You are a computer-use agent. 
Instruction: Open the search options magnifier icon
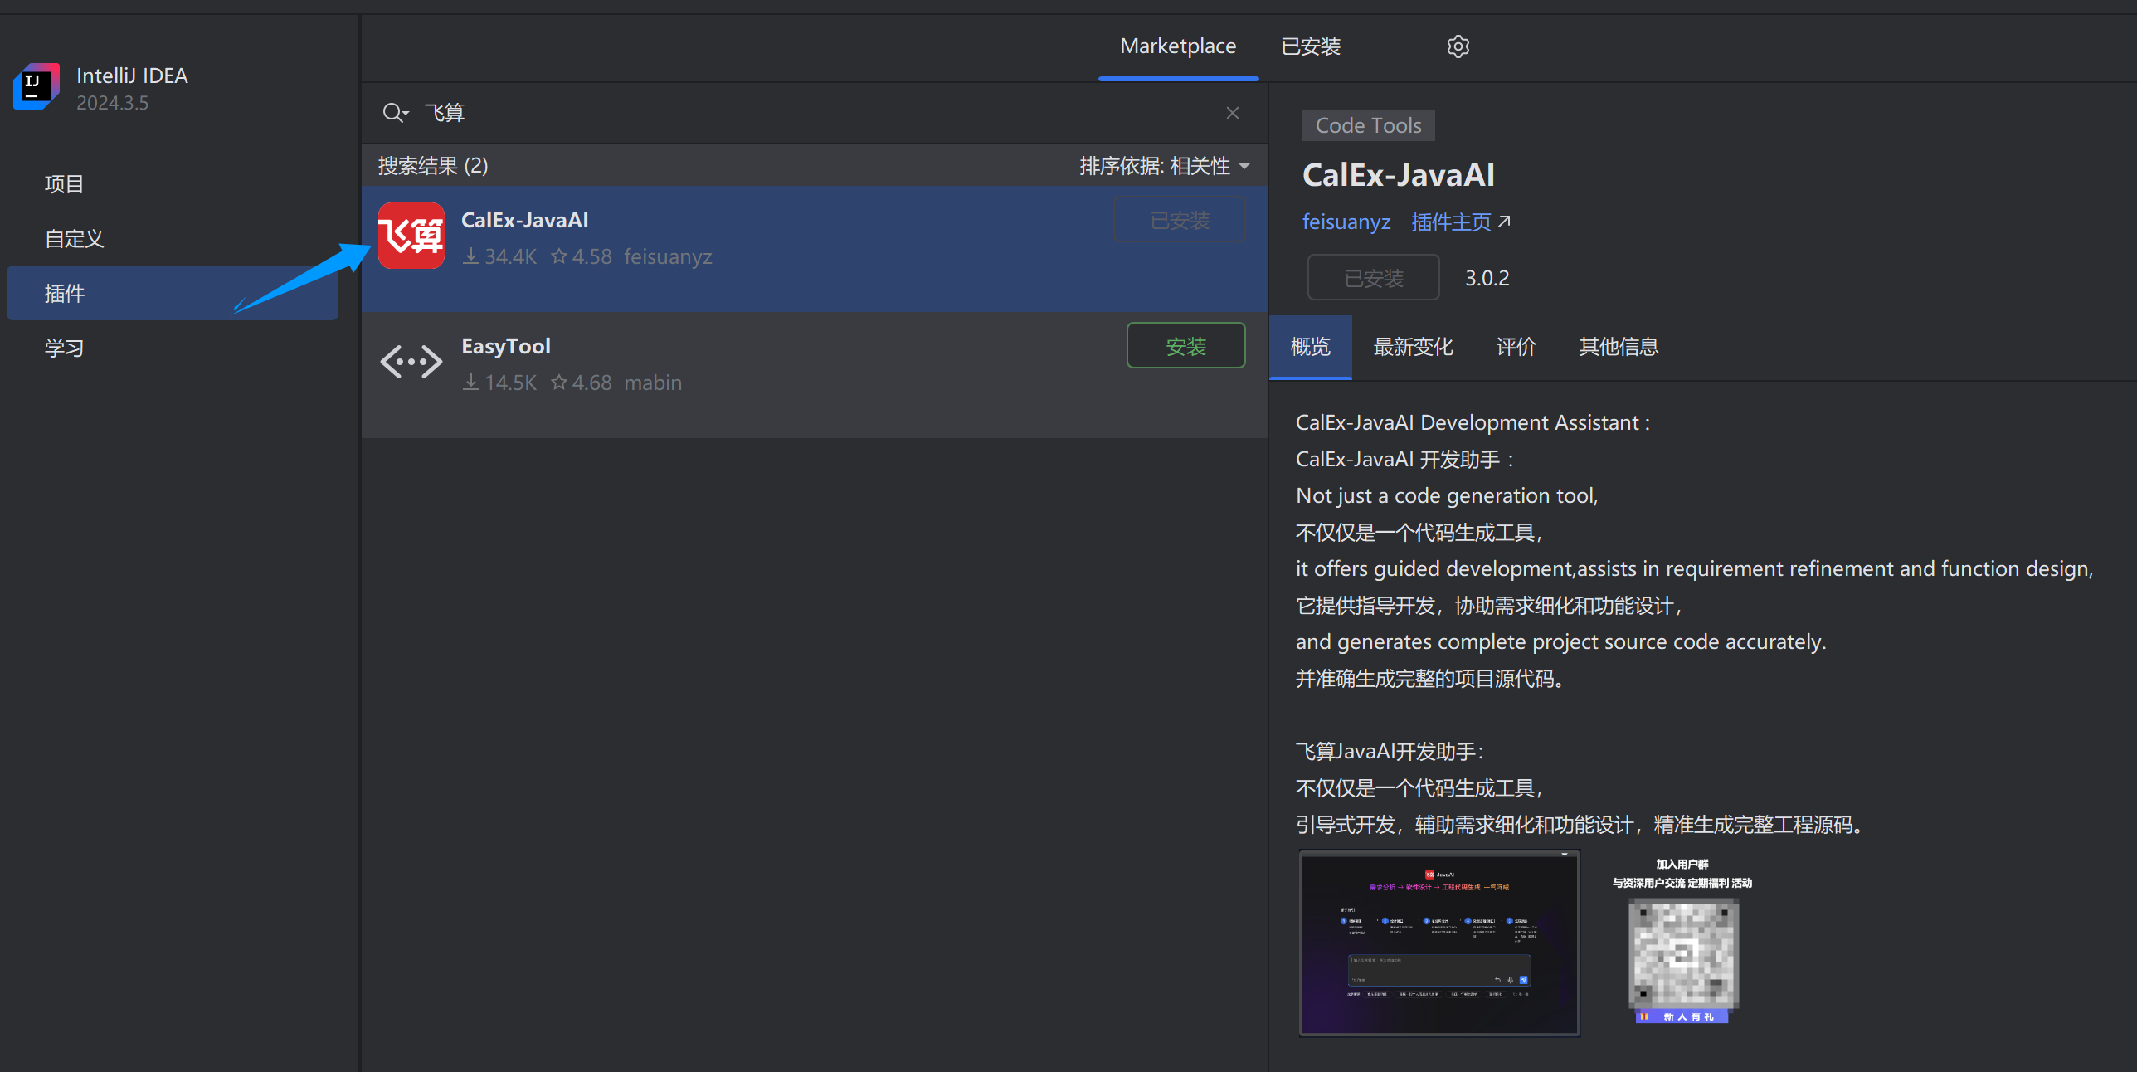point(394,113)
